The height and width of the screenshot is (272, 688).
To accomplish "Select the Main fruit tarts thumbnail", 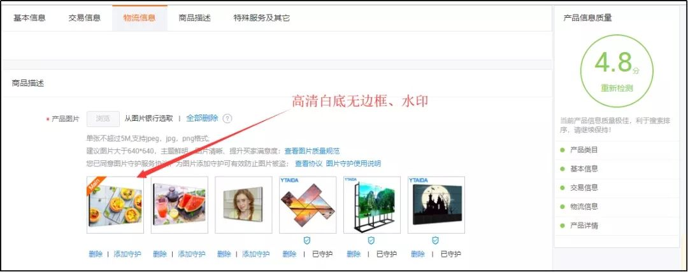I will pos(115,205).
